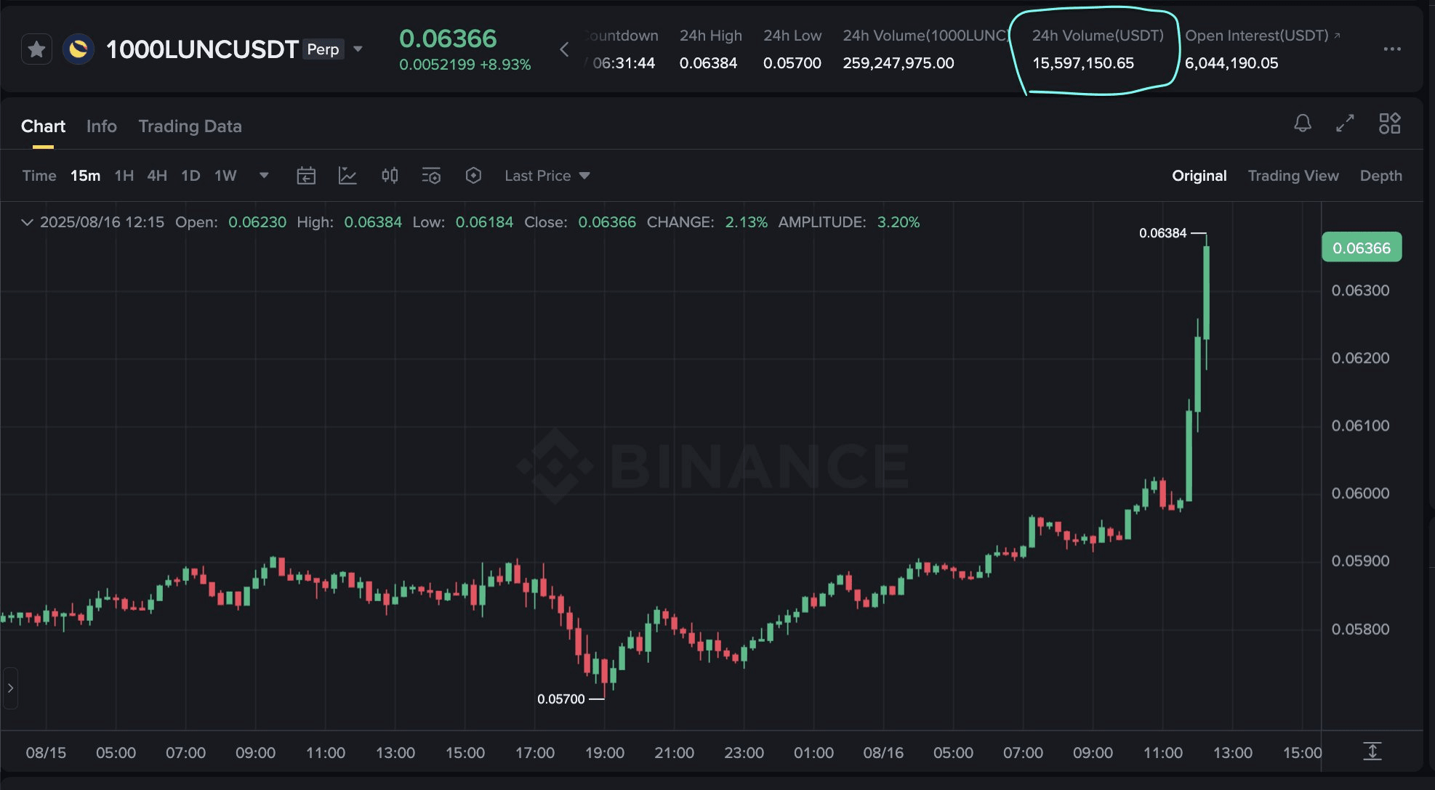Open technical indicators line chart icon
Viewport: 1435px width, 790px height.
pos(347,176)
